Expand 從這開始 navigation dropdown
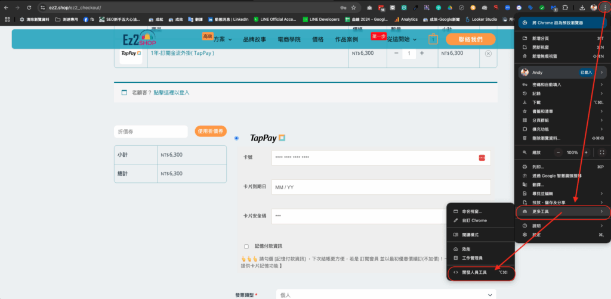611x299 pixels. [402, 39]
